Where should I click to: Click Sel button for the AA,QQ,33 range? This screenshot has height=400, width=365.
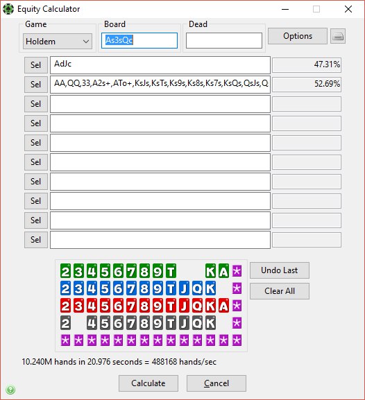click(36, 85)
